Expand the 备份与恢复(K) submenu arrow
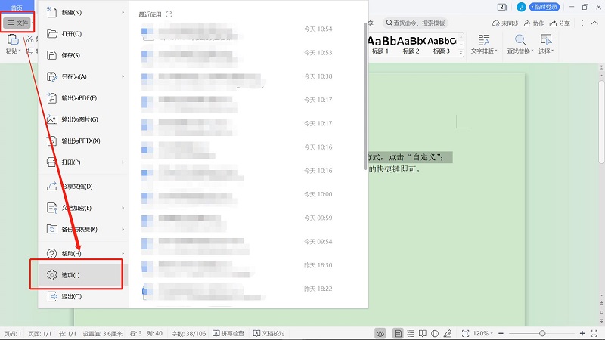 pyautogui.click(x=123, y=230)
